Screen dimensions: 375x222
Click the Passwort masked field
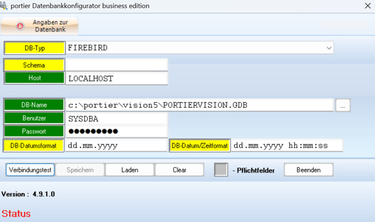click(117, 131)
